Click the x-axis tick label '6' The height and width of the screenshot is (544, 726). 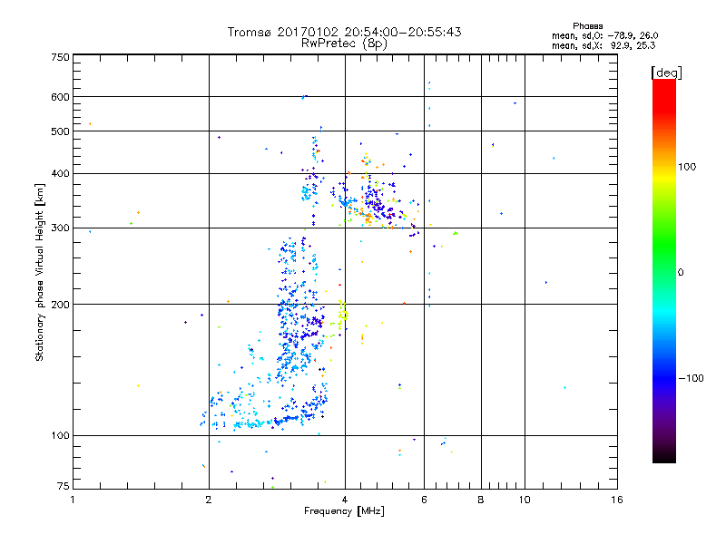tap(424, 500)
